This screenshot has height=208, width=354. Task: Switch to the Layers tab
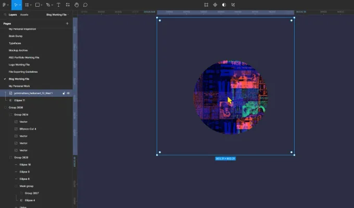(x=12, y=15)
